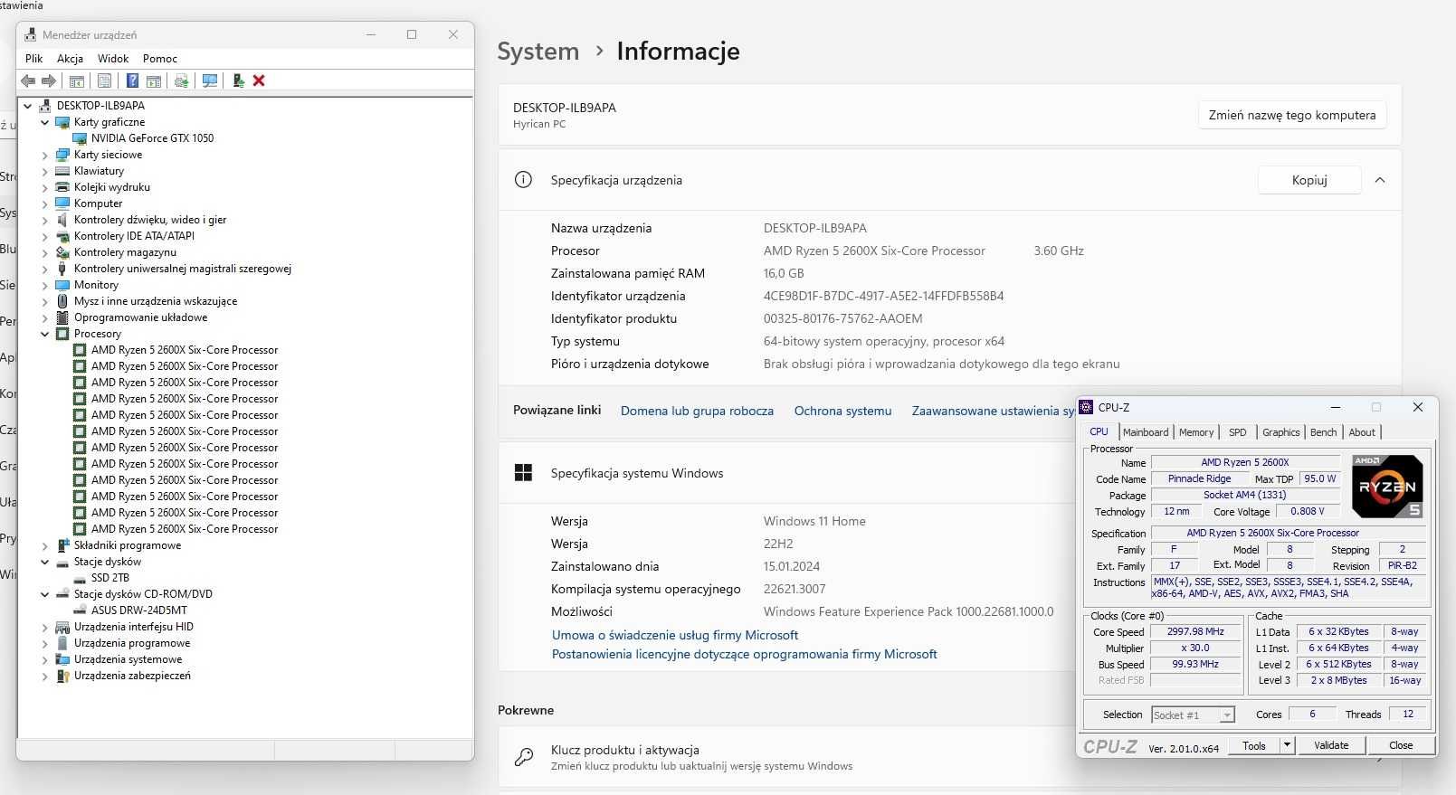Open the Ochrona systemu link

pyautogui.click(x=842, y=411)
